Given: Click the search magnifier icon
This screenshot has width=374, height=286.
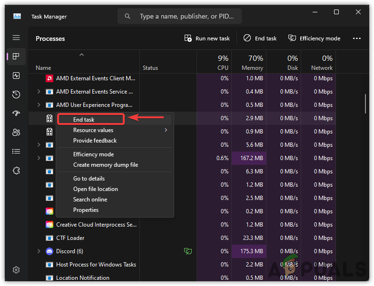Looking at the screenshot, I should tap(128, 16).
